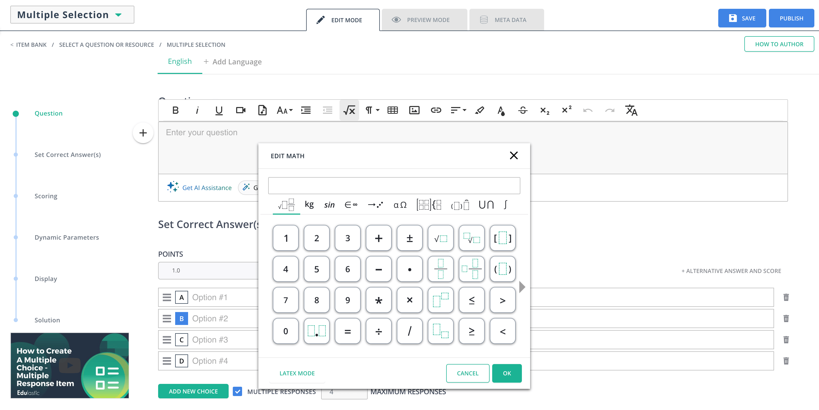Insert an image
819x410 pixels.
point(414,110)
